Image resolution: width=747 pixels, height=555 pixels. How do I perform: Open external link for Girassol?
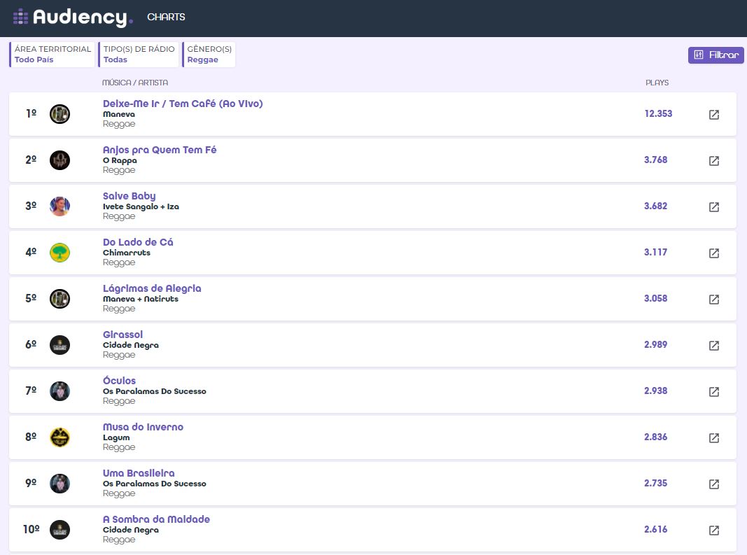(713, 345)
